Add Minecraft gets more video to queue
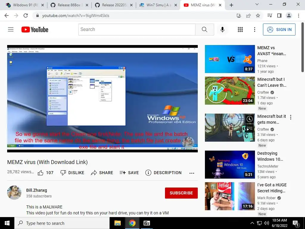This screenshot has width=305, height=229. tap(250, 129)
